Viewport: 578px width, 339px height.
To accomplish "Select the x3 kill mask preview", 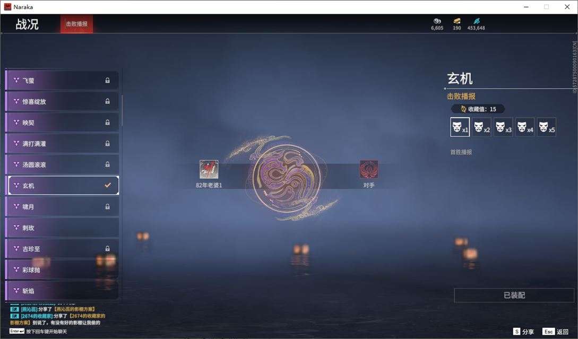I will click(x=503, y=127).
